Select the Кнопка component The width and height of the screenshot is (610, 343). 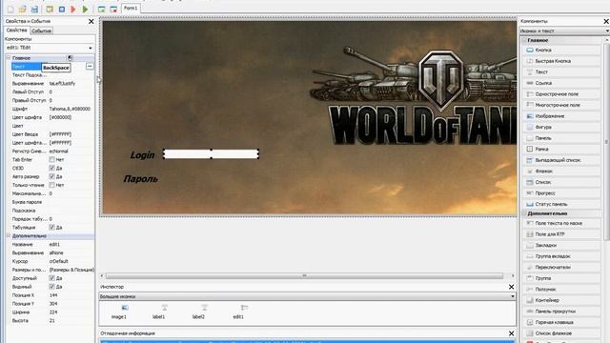[561, 50]
